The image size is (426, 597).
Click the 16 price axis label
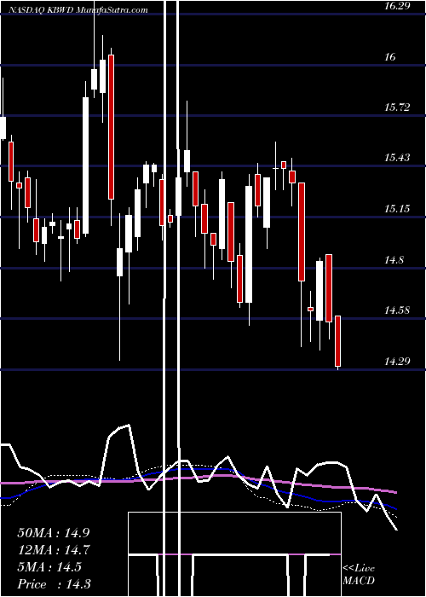(x=390, y=57)
